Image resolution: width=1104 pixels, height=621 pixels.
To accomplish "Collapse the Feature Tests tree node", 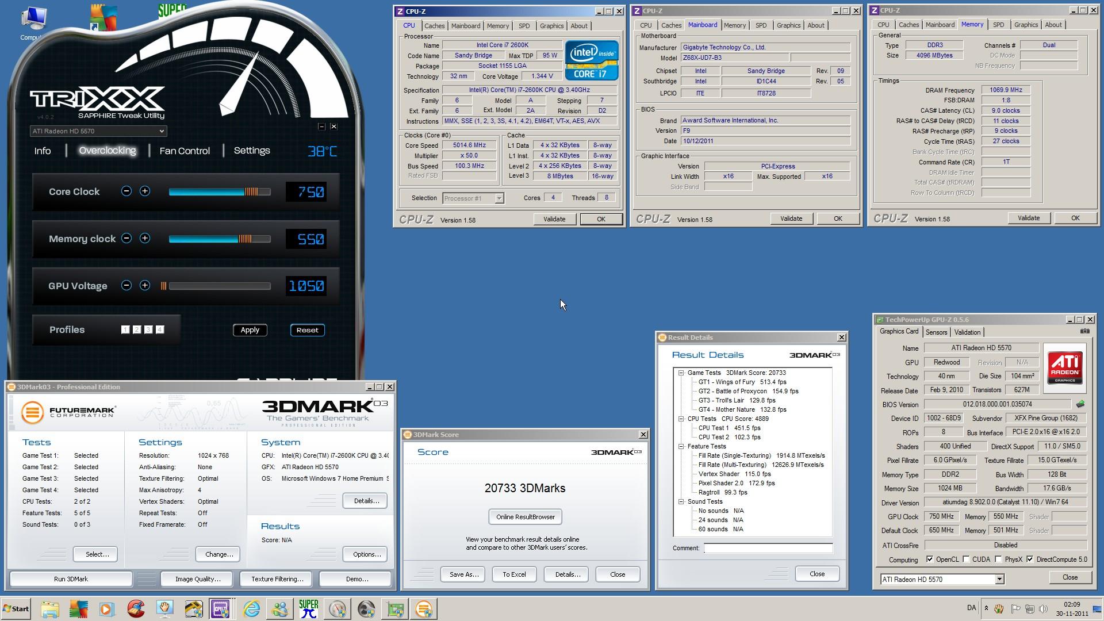I will [681, 446].
